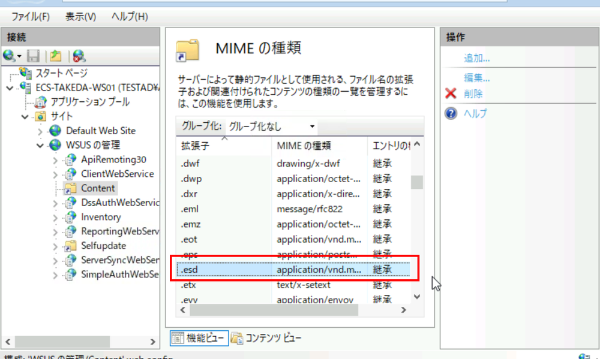
Task: Click the コンテンツ ビュー icon
Action: click(237, 338)
